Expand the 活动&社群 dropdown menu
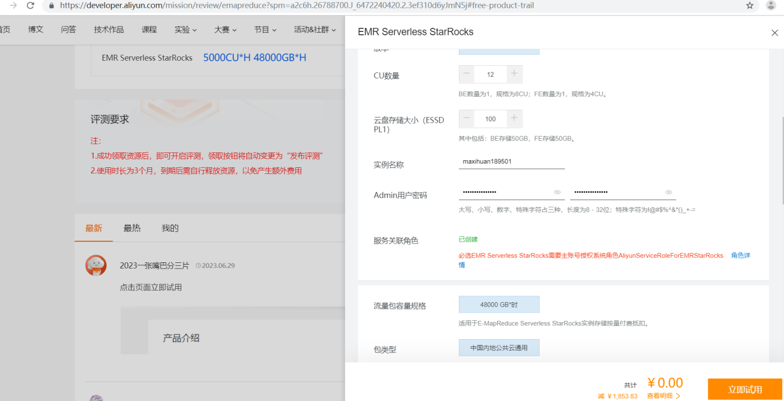The height and width of the screenshot is (401, 784). [315, 30]
